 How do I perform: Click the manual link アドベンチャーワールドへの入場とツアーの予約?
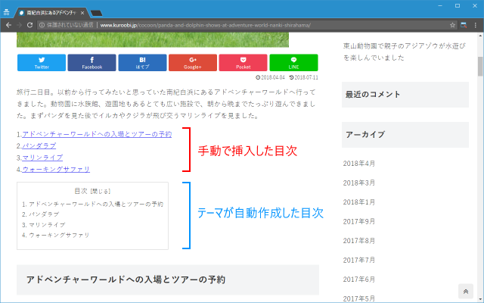[97, 134]
